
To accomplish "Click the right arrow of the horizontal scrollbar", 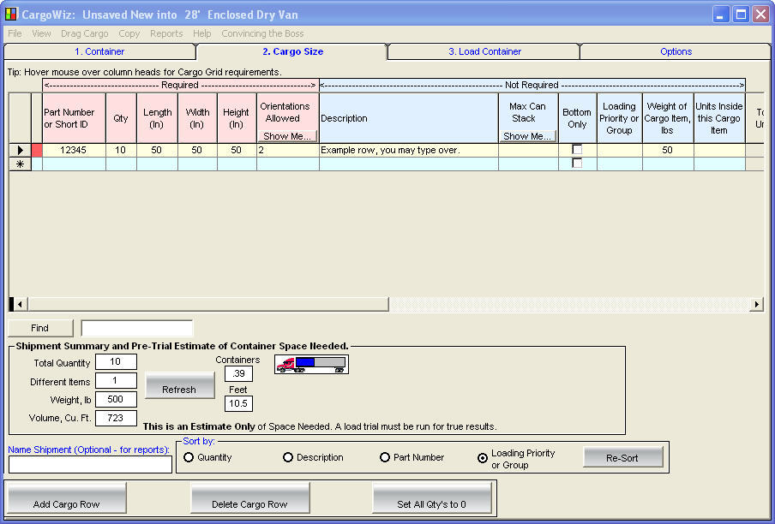I will 756,304.
